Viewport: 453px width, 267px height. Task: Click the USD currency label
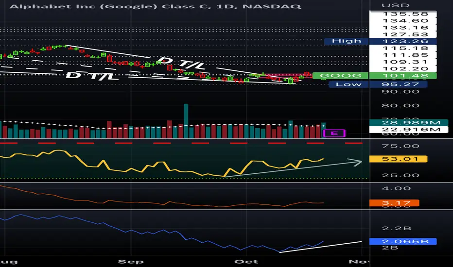point(395,5)
